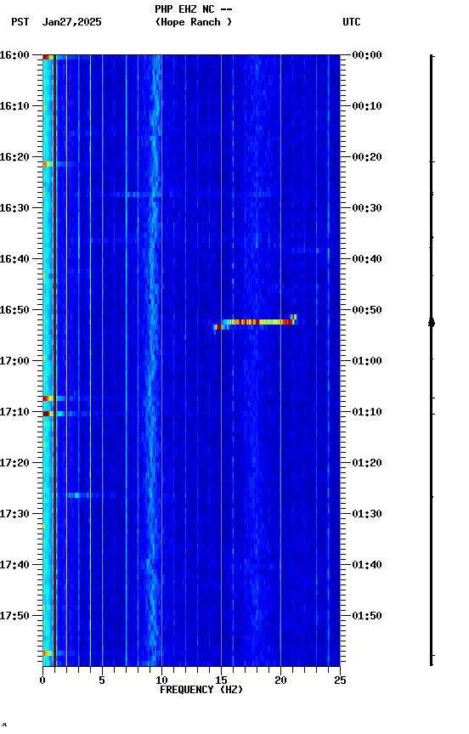Viewport: 469px width, 734px height.
Task: Click the low-frequency burst at 16:21
Action: pos(47,164)
